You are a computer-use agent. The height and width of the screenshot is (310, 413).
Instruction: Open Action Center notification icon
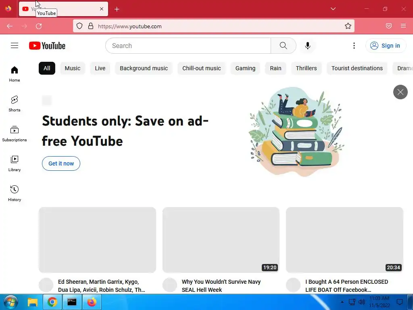click(400, 302)
